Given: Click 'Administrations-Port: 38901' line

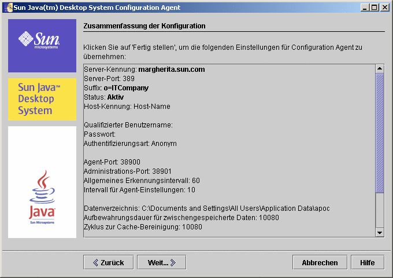Looking at the screenshot, I should [x=128, y=171].
